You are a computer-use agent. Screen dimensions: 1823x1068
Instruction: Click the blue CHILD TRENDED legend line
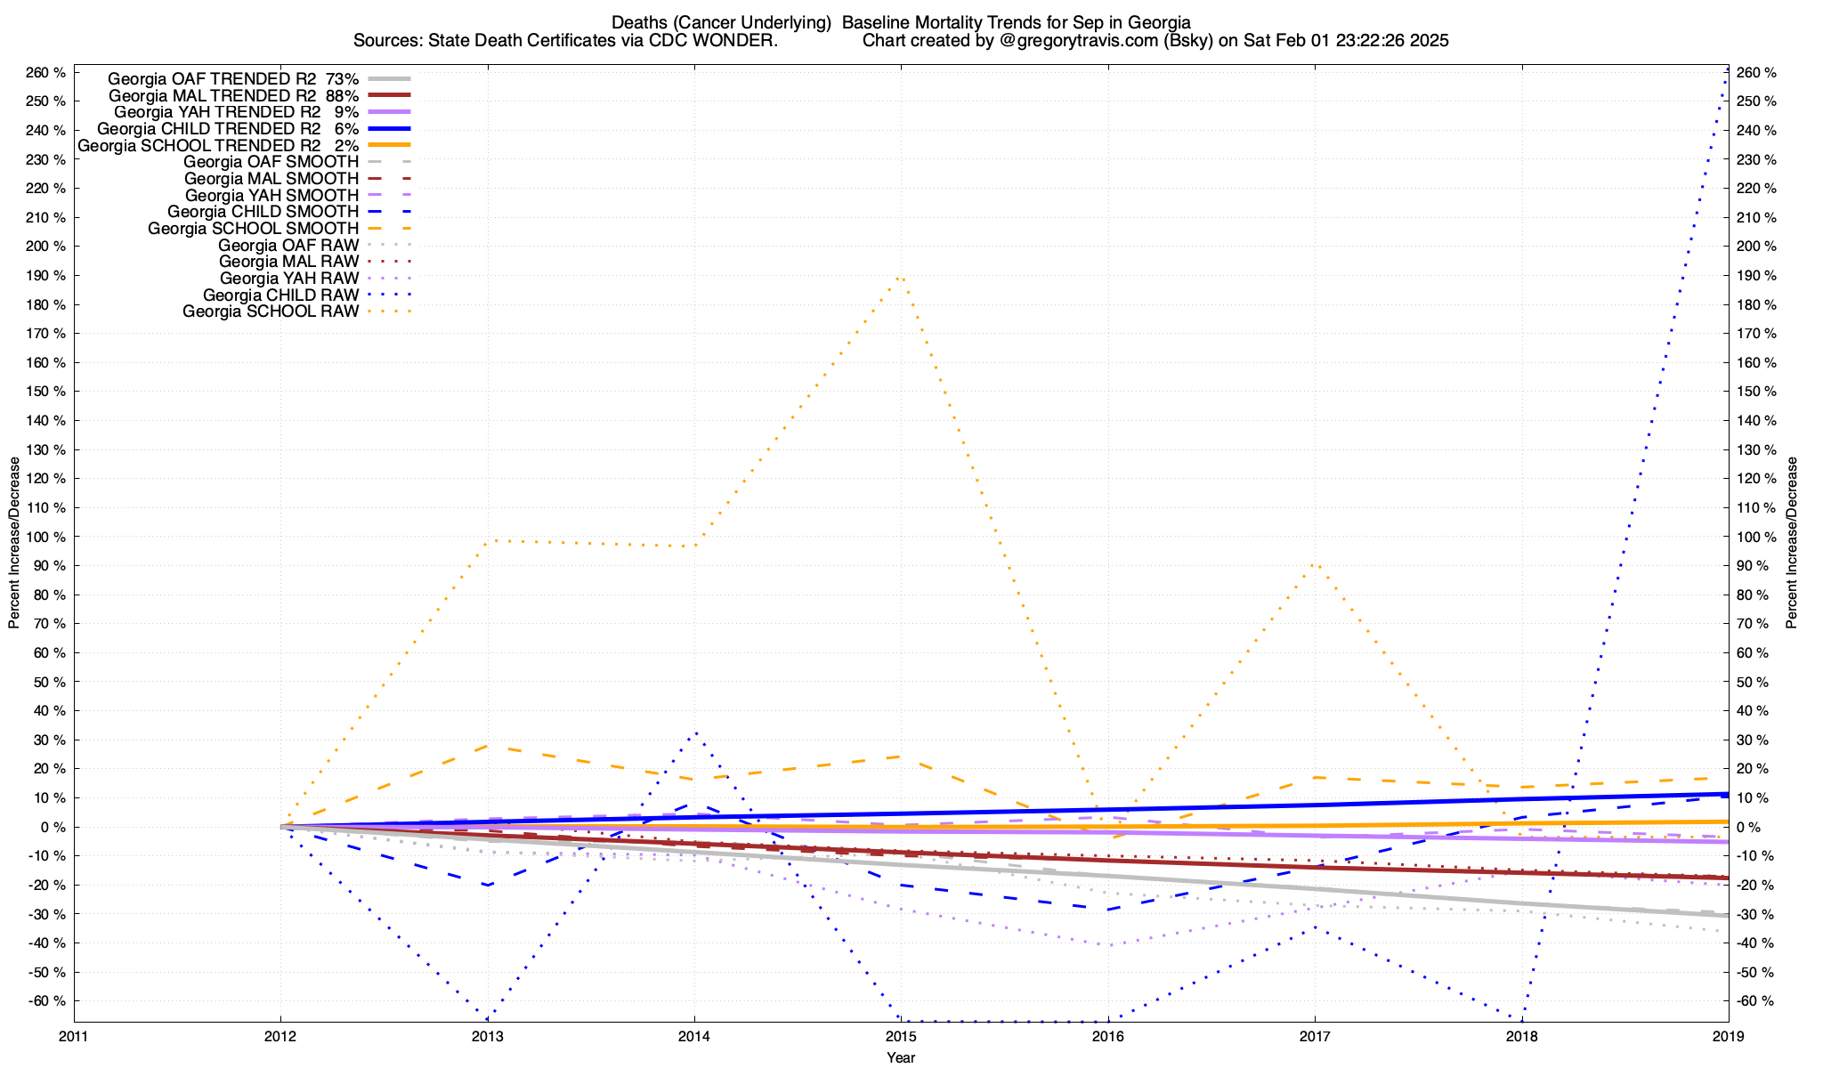click(x=389, y=129)
